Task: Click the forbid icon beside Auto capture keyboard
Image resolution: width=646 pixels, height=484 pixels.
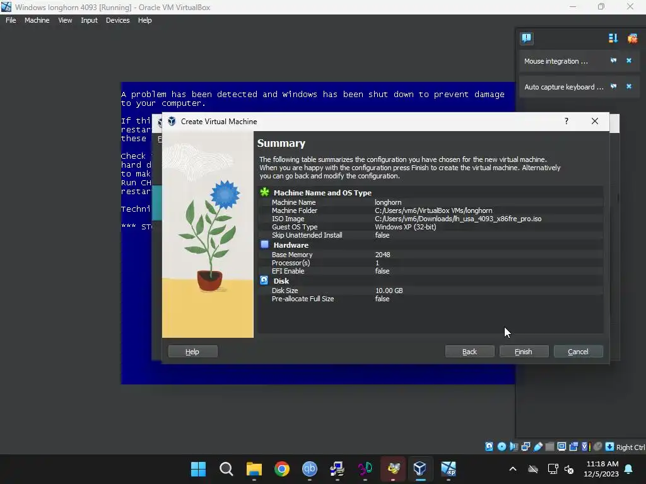Action: coord(613,86)
